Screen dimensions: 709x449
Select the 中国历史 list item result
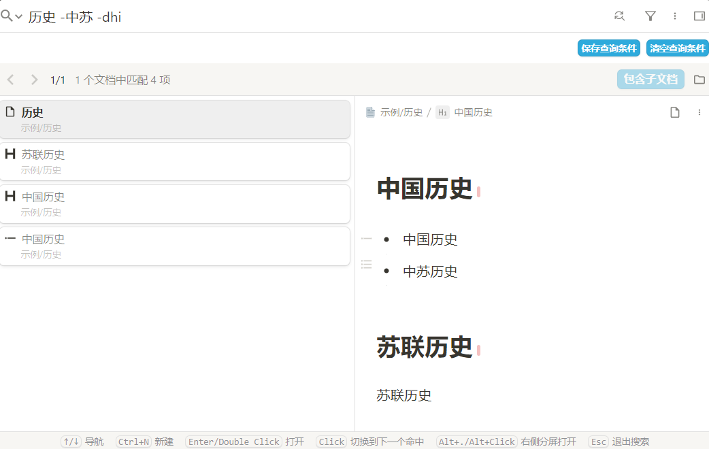click(175, 246)
